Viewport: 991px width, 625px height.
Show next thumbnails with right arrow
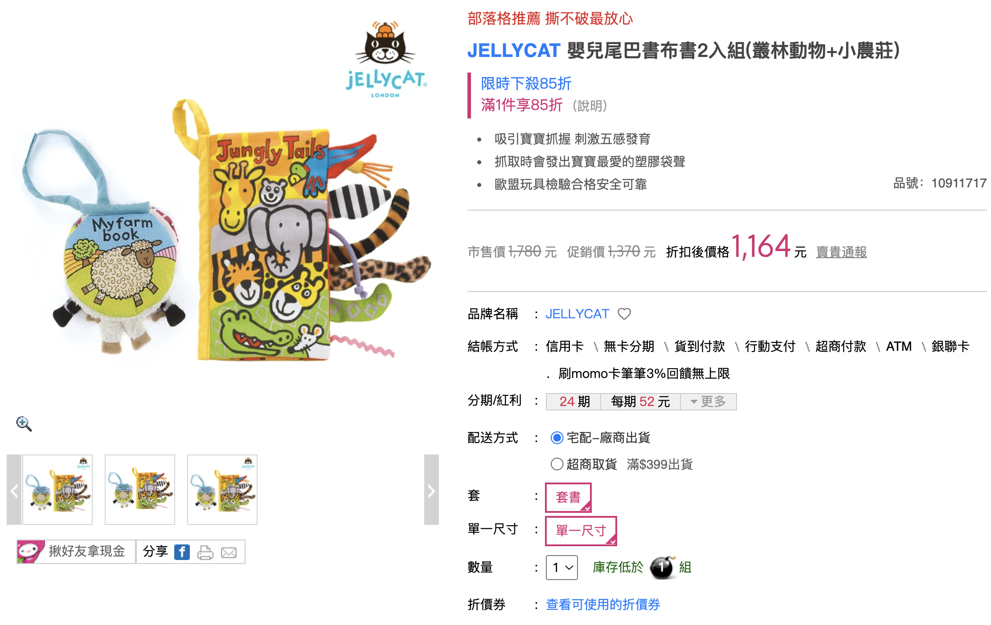pos(431,490)
